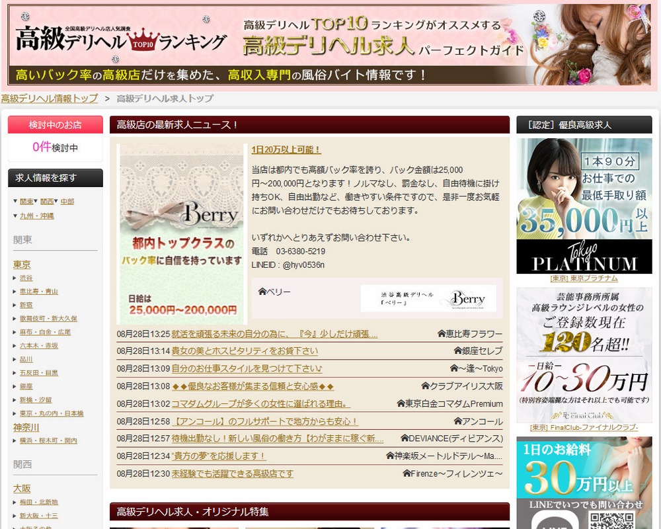Click the Berry shop logo banner
This screenshot has height=529, width=661.
pyautogui.click(x=428, y=298)
